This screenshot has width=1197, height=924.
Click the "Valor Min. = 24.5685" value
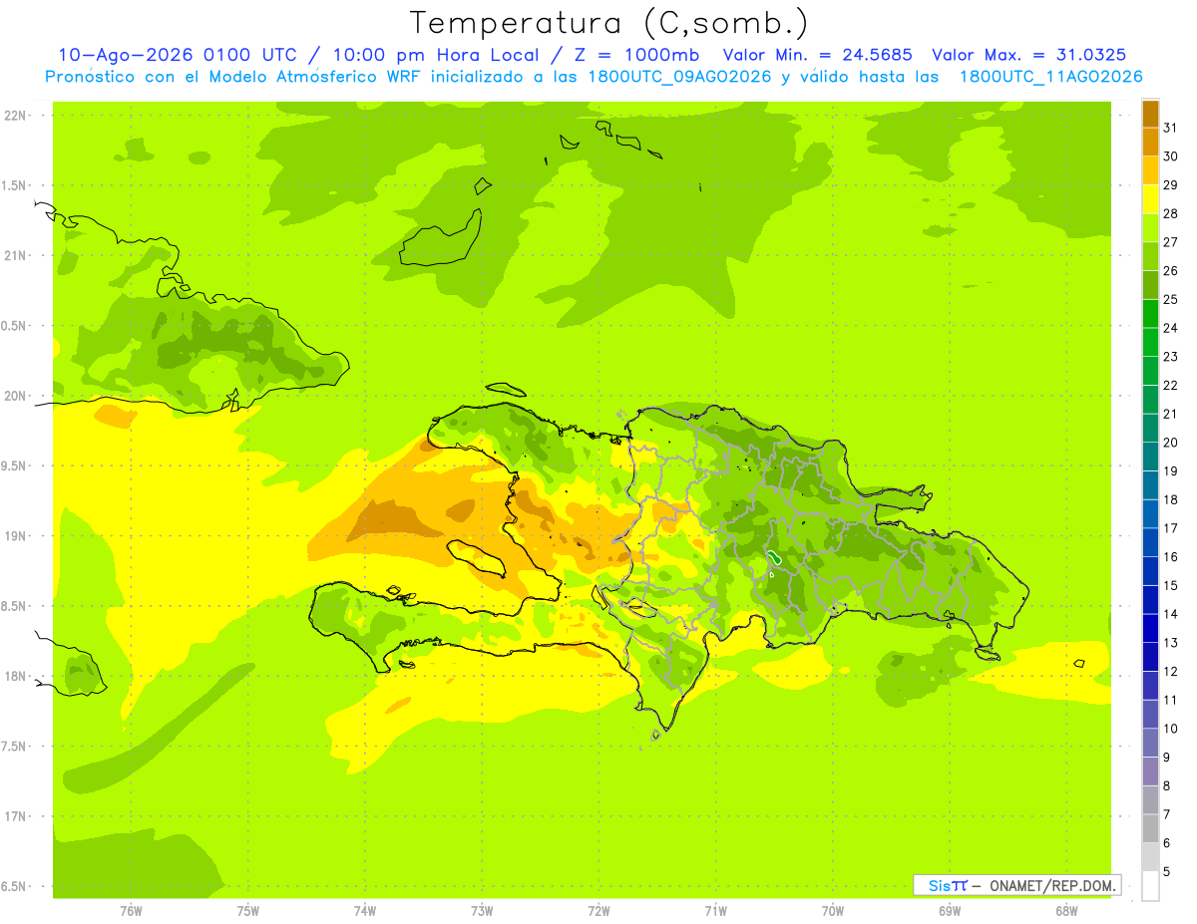point(817,55)
